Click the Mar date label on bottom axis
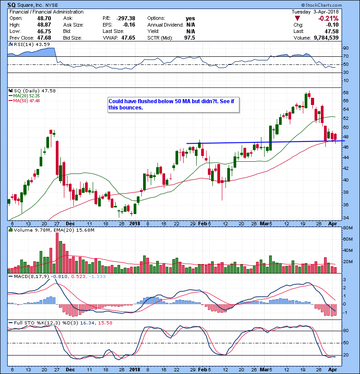Viewport: 360px width, 374px height. pos(264,369)
